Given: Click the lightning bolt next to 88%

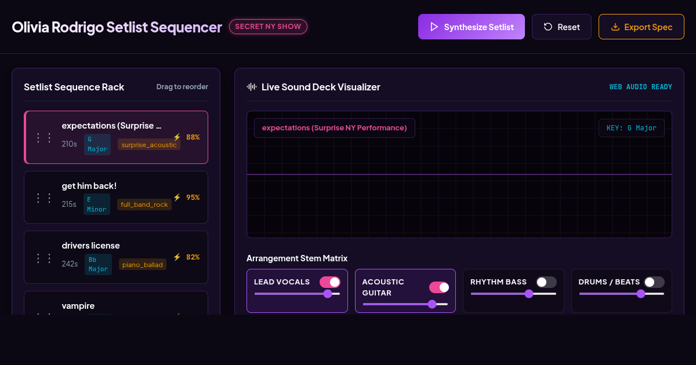Looking at the screenshot, I should click(x=177, y=137).
